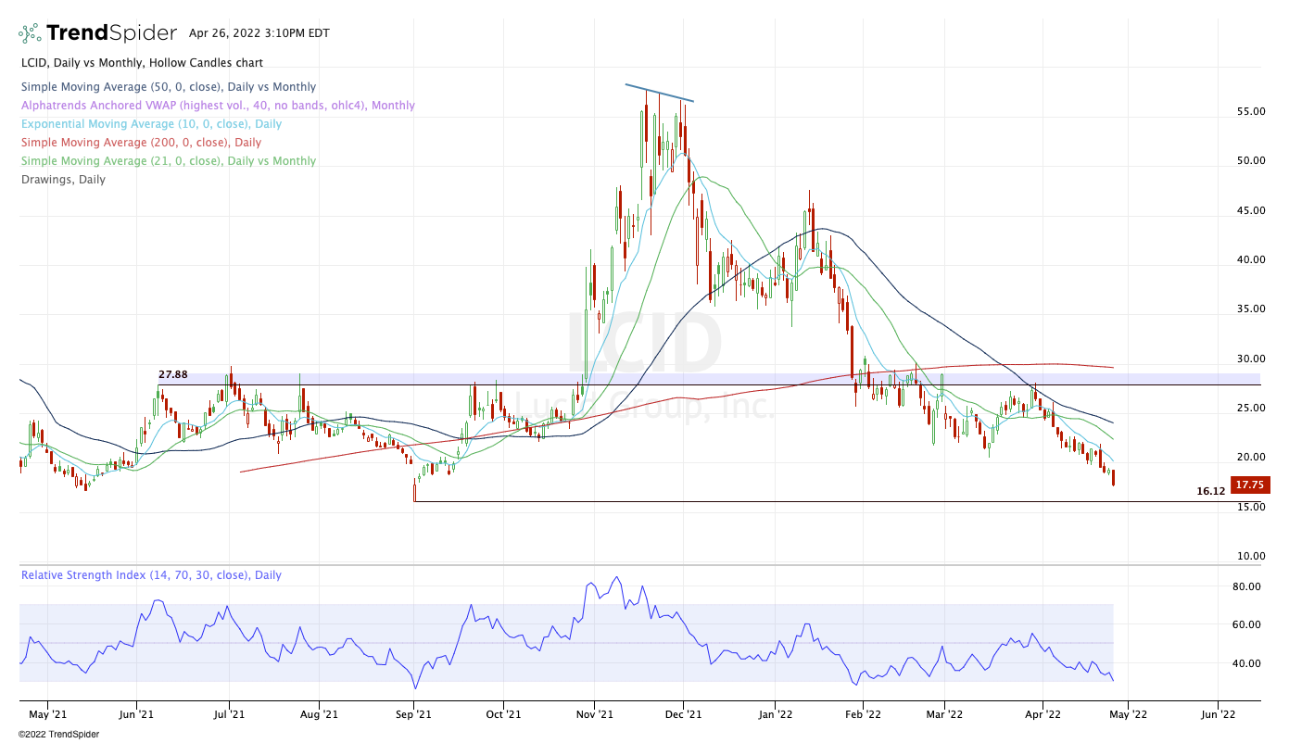Click the Nov '21 date on the time axis

(x=595, y=714)
